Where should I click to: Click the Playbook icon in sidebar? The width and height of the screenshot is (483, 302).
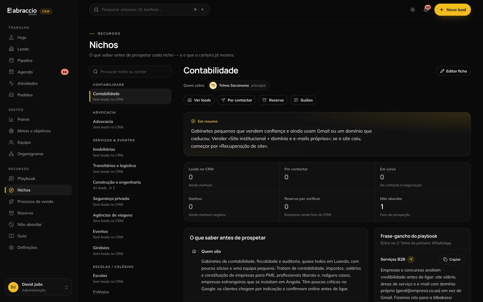(11, 178)
